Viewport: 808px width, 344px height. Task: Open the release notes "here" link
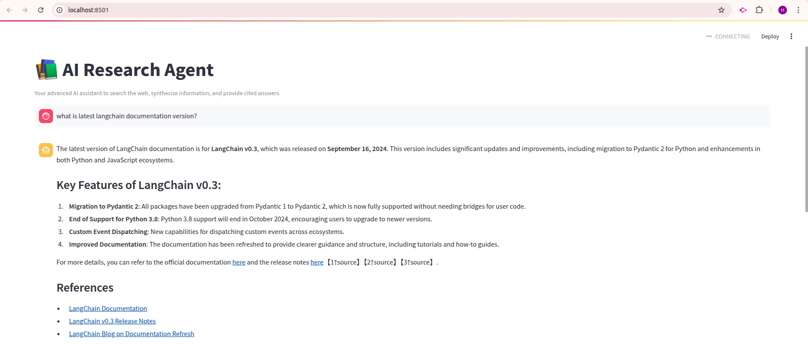click(x=317, y=262)
